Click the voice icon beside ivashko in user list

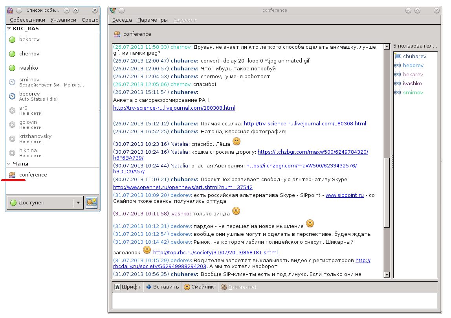tap(398, 84)
